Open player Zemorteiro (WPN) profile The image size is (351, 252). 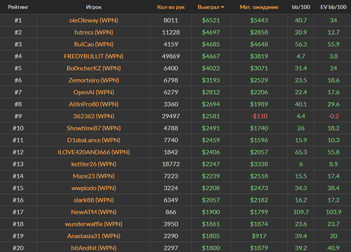[94, 80]
